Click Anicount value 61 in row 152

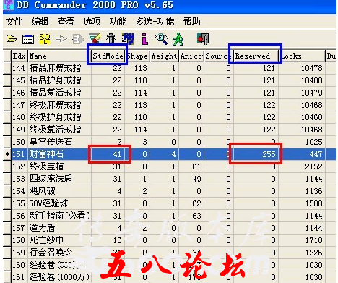point(191,166)
